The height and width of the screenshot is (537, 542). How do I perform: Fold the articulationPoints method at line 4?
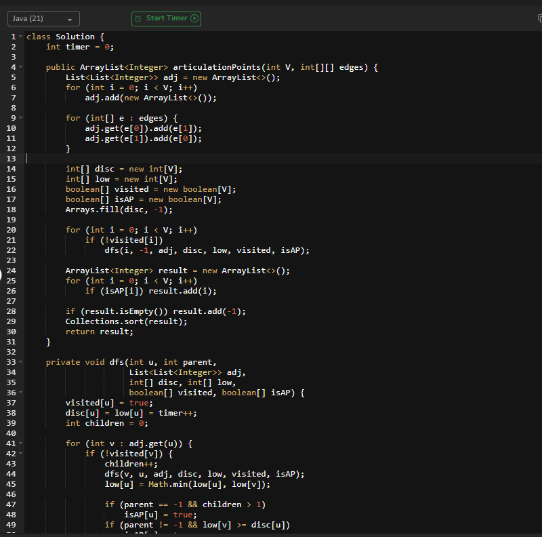(21, 67)
